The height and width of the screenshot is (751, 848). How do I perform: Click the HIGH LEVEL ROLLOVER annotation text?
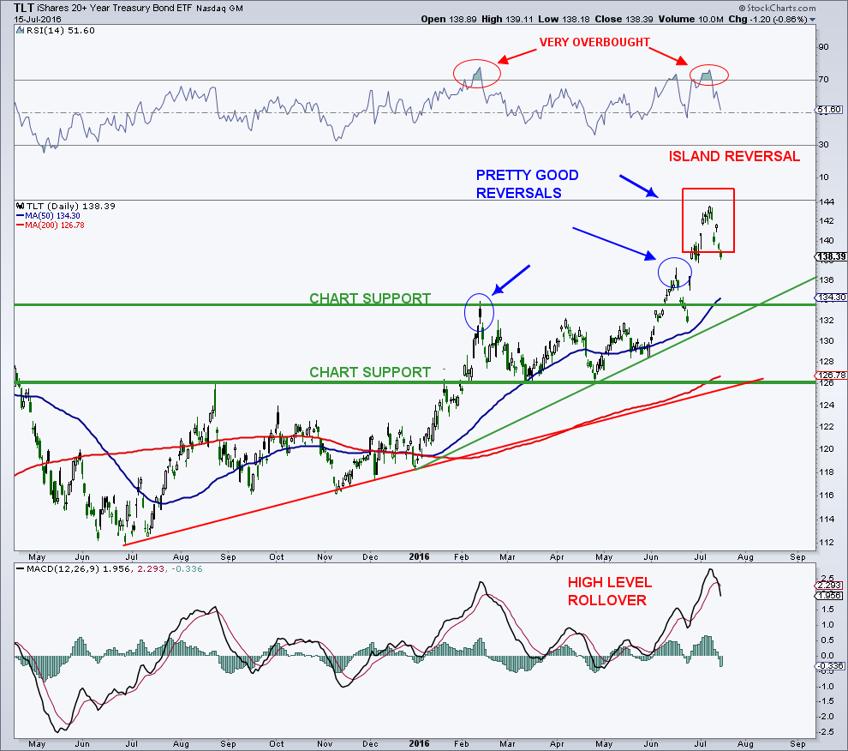point(609,592)
